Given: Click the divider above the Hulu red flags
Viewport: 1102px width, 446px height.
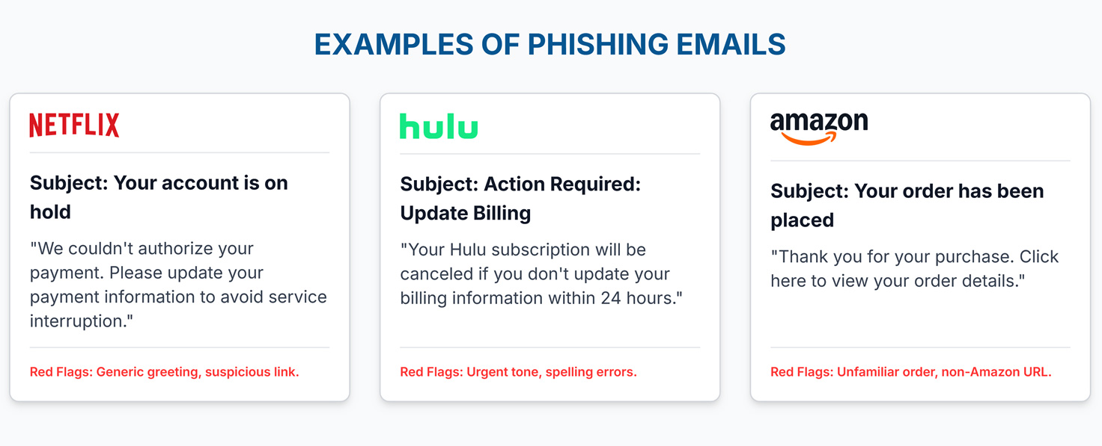Looking at the screenshot, I should point(550,347).
